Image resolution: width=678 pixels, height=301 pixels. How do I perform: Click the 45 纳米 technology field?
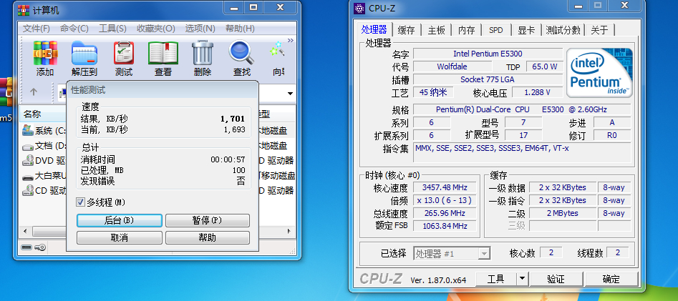pos(433,92)
